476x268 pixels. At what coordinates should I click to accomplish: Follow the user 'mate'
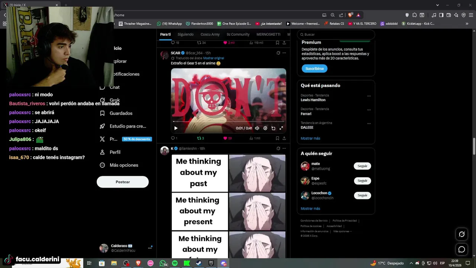(362, 166)
